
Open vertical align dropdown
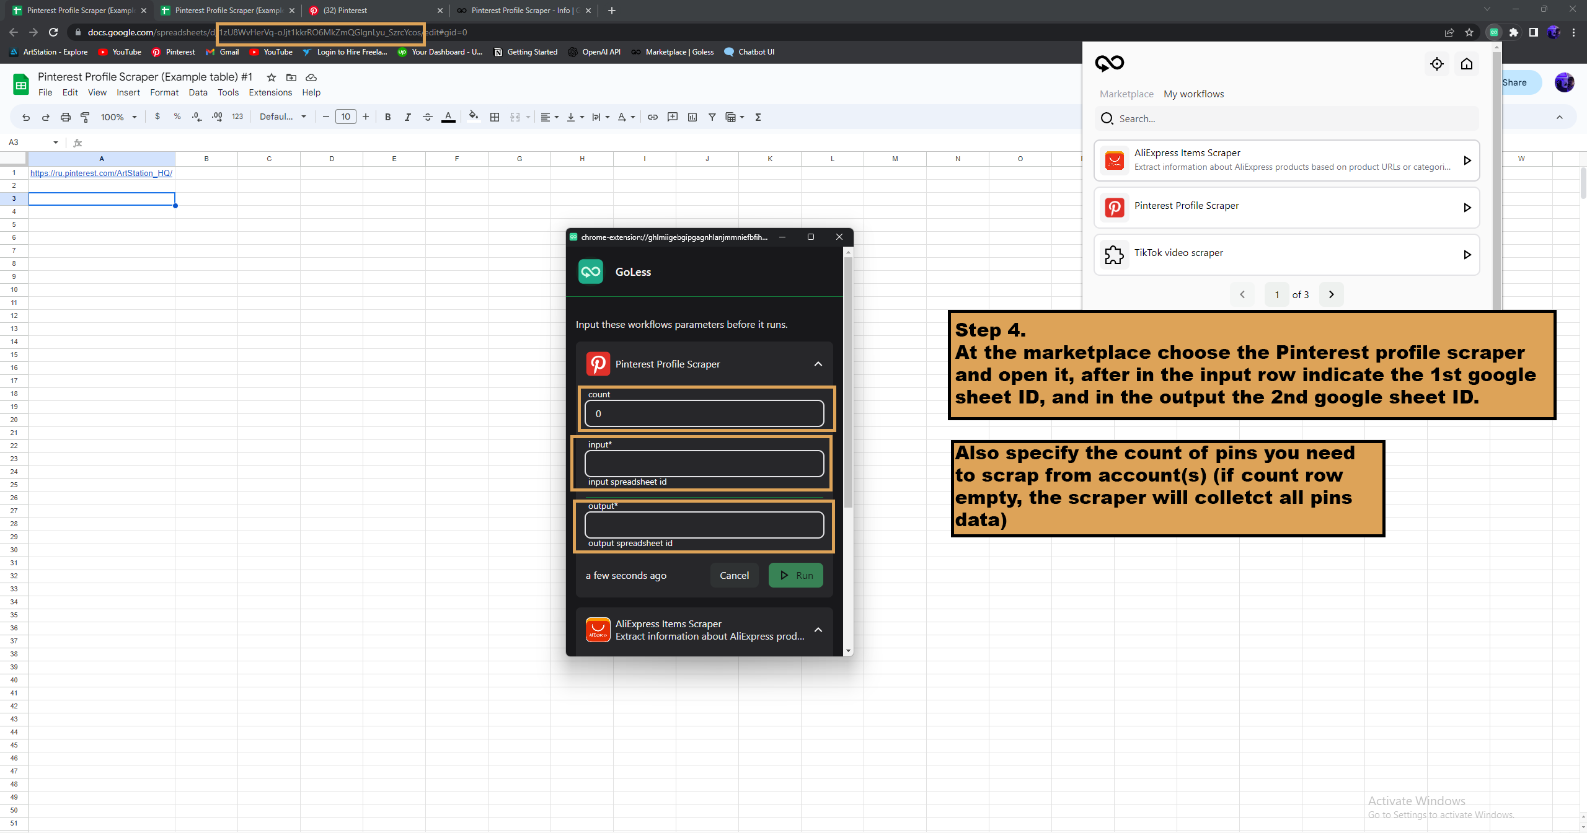pyautogui.click(x=575, y=117)
